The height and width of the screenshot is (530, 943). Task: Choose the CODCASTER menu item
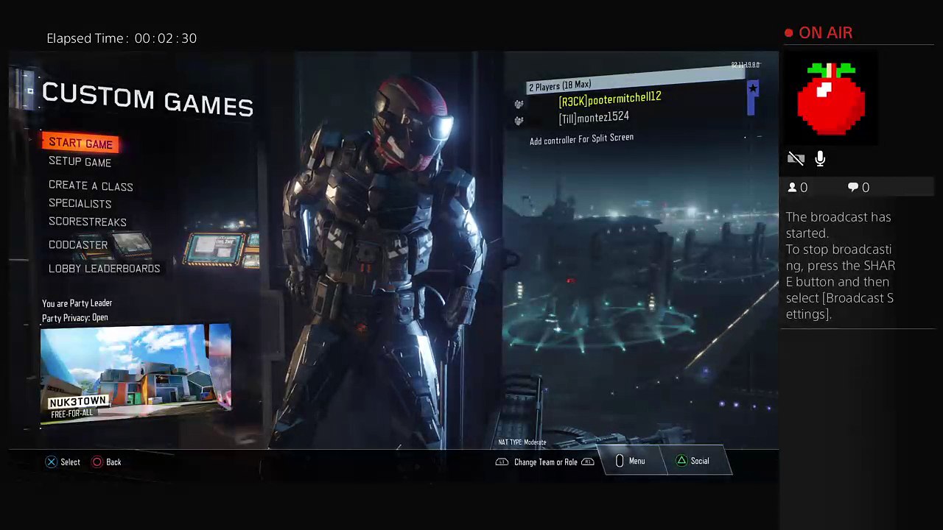click(78, 245)
